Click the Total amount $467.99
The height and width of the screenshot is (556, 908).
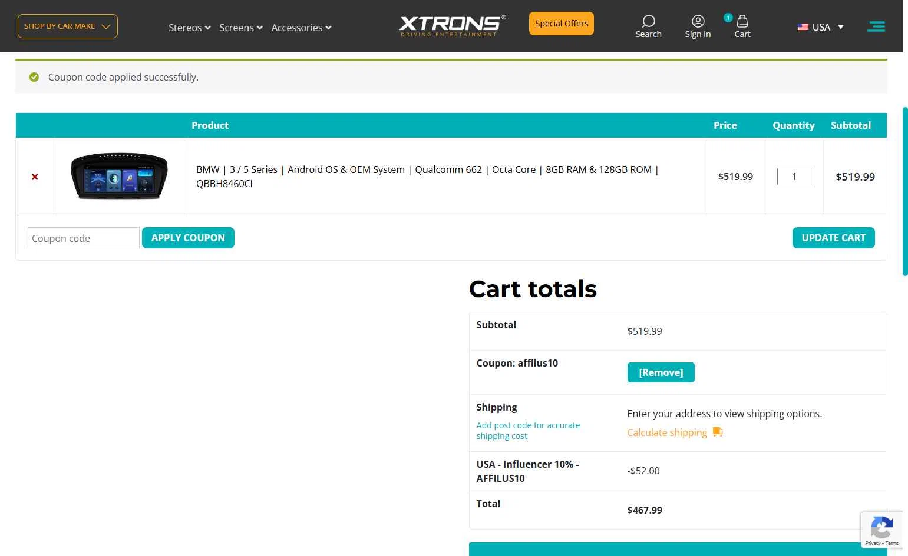[x=645, y=510]
